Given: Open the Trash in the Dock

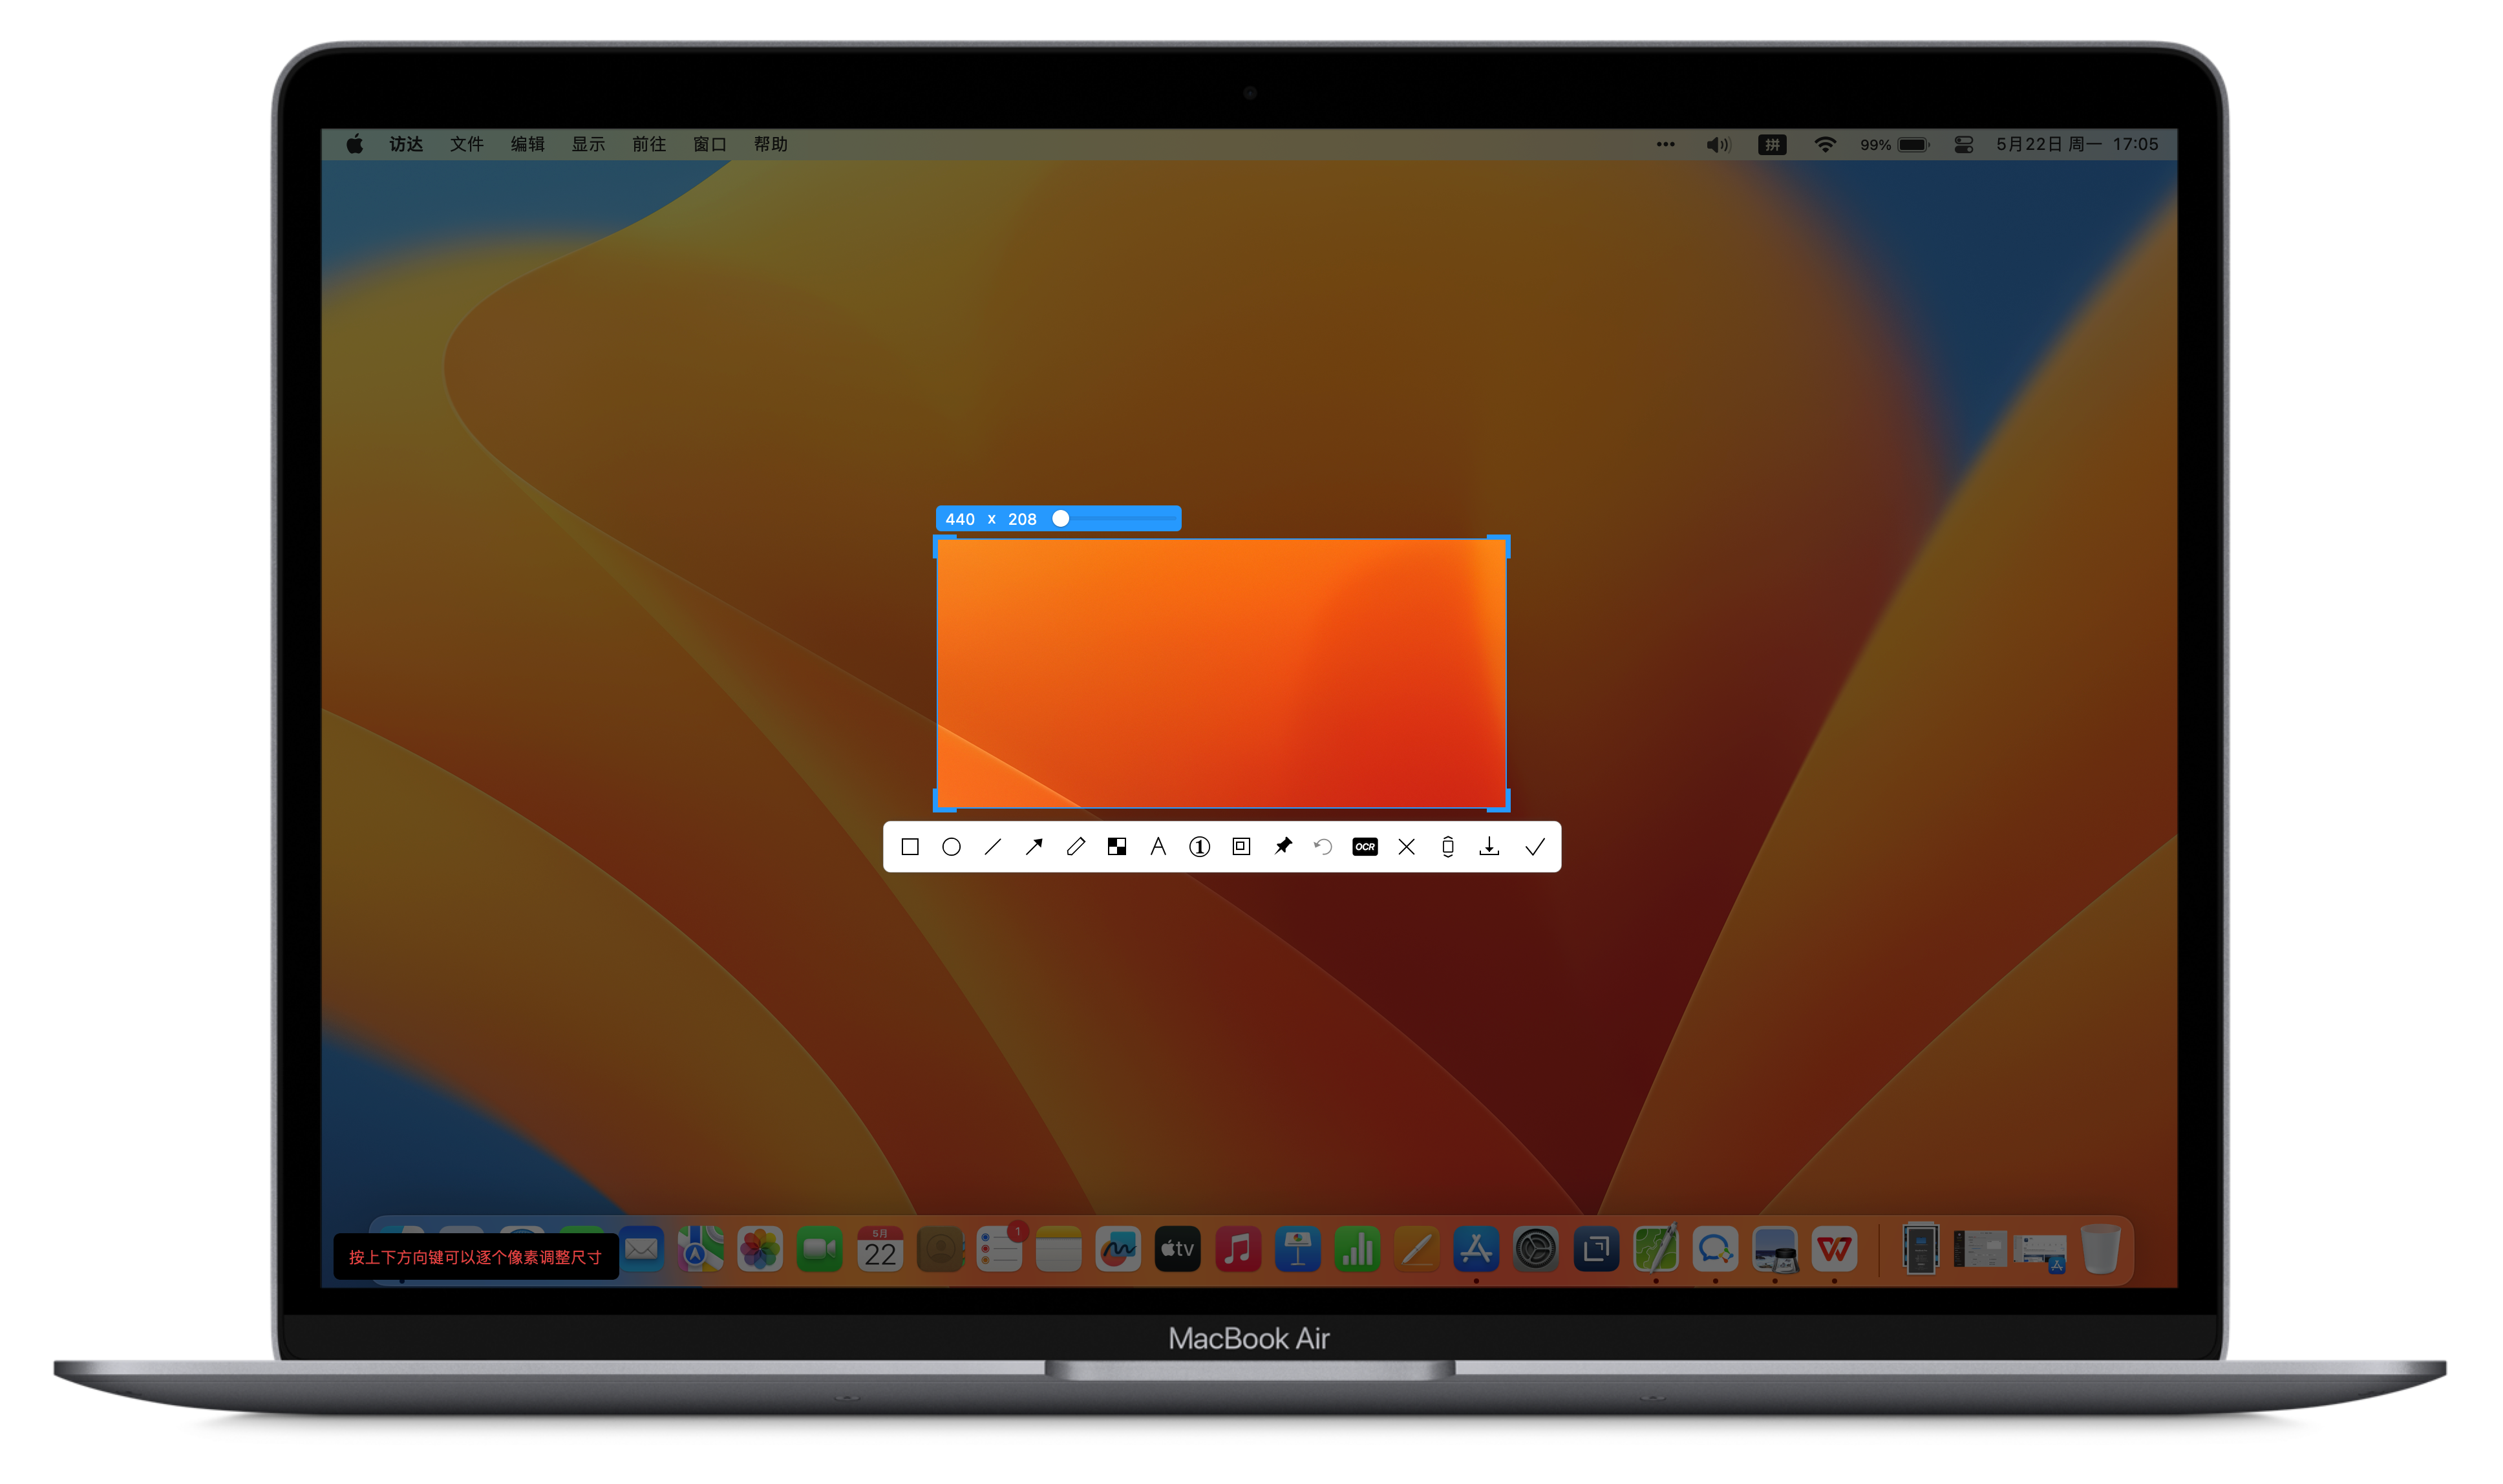Looking at the screenshot, I should pyautogui.click(x=2101, y=1249).
